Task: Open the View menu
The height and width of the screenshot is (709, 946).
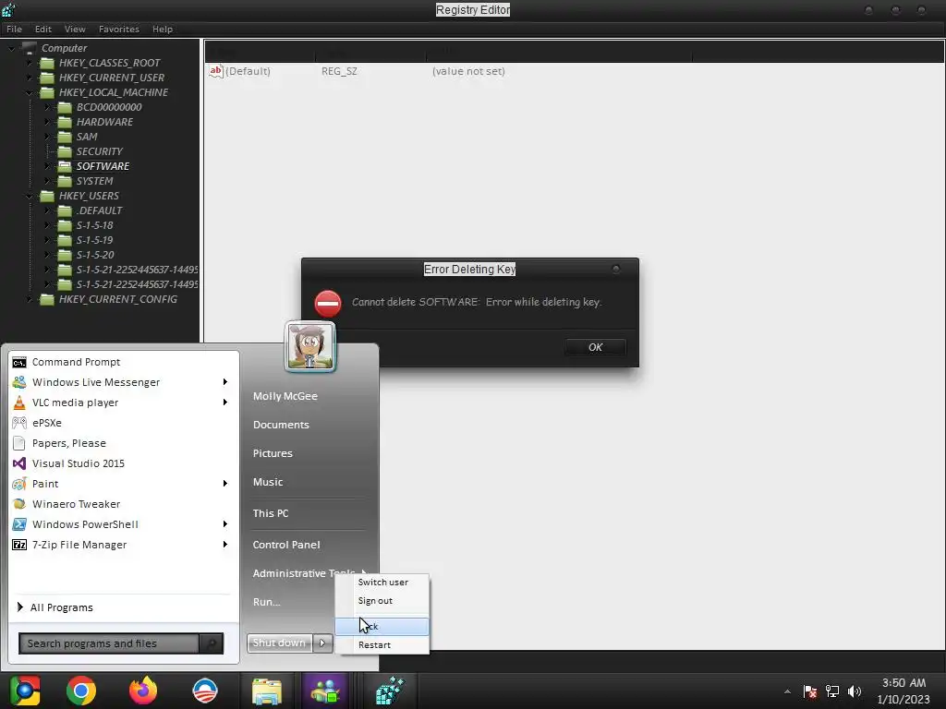Action: coord(75,29)
